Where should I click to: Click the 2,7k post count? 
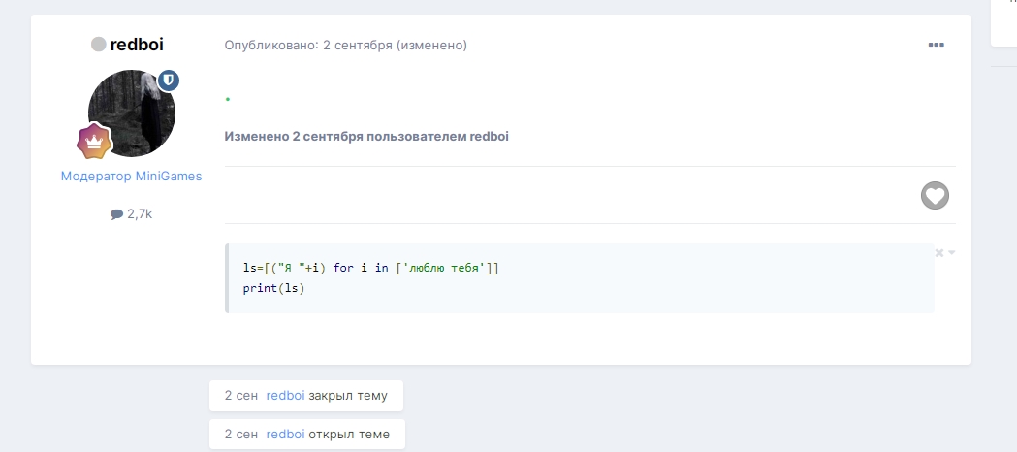(139, 214)
